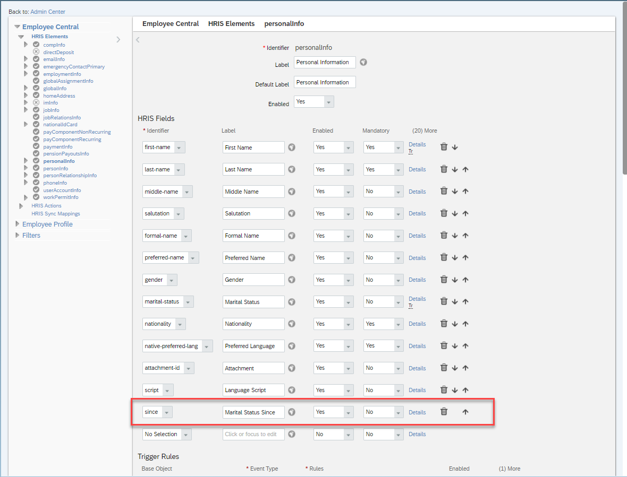The width and height of the screenshot is (627, 477).
Task: Delete the native-preferred-lang field row
Action: (x=444, y=345)
